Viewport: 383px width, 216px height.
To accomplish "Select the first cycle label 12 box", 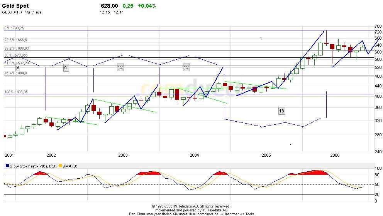I will click(x=120, y=67).
